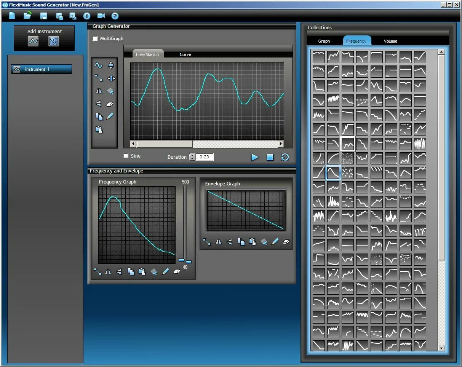Viewport: 462px width, 367px height.
Task: Click the Collections scroll up arrow
Action: pos(441,52)
